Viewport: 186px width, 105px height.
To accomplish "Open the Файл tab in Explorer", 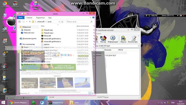I will 21,17.
